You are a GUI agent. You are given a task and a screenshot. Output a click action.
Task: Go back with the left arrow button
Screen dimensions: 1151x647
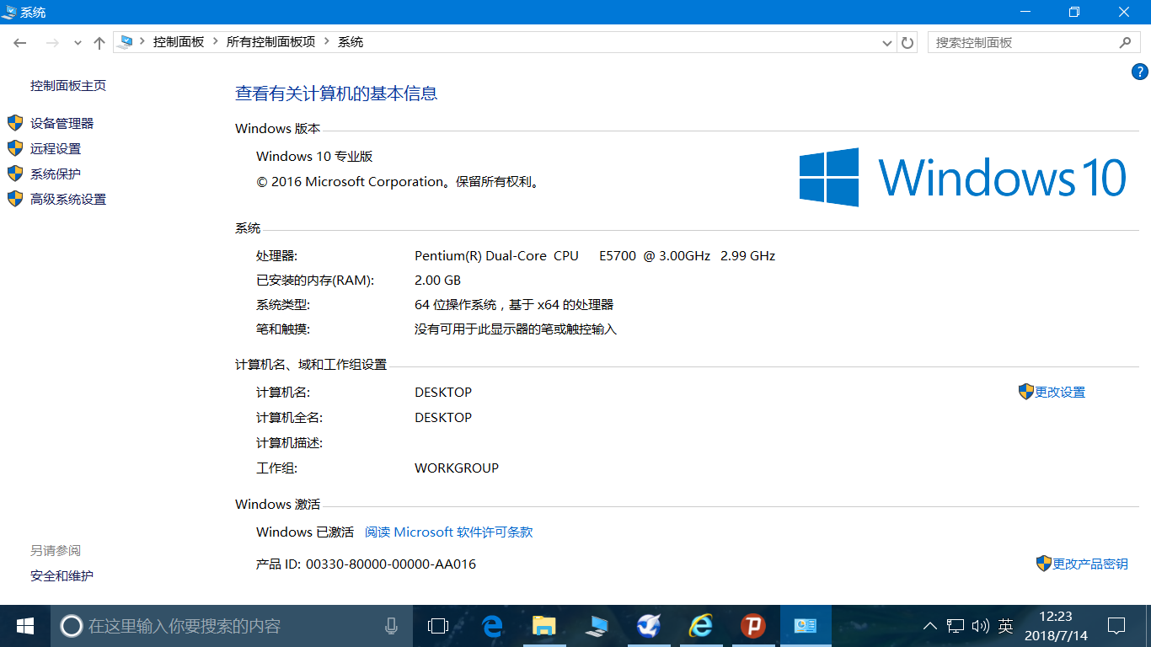pyautogui.click(x=20, y=42)
